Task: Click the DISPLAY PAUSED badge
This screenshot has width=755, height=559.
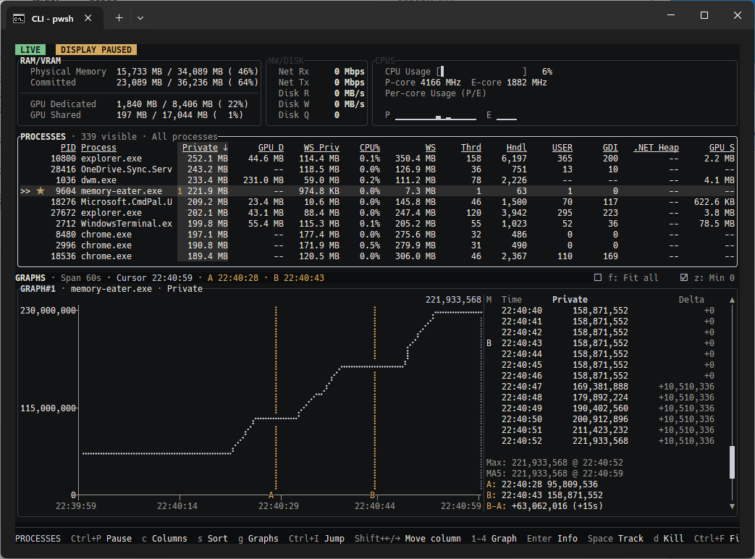Action: (96, 49)
